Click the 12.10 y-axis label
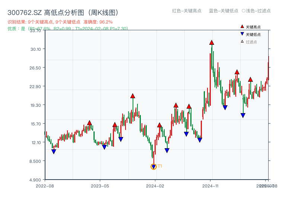Screen dimensions: 298x224 tap(36, 143)
